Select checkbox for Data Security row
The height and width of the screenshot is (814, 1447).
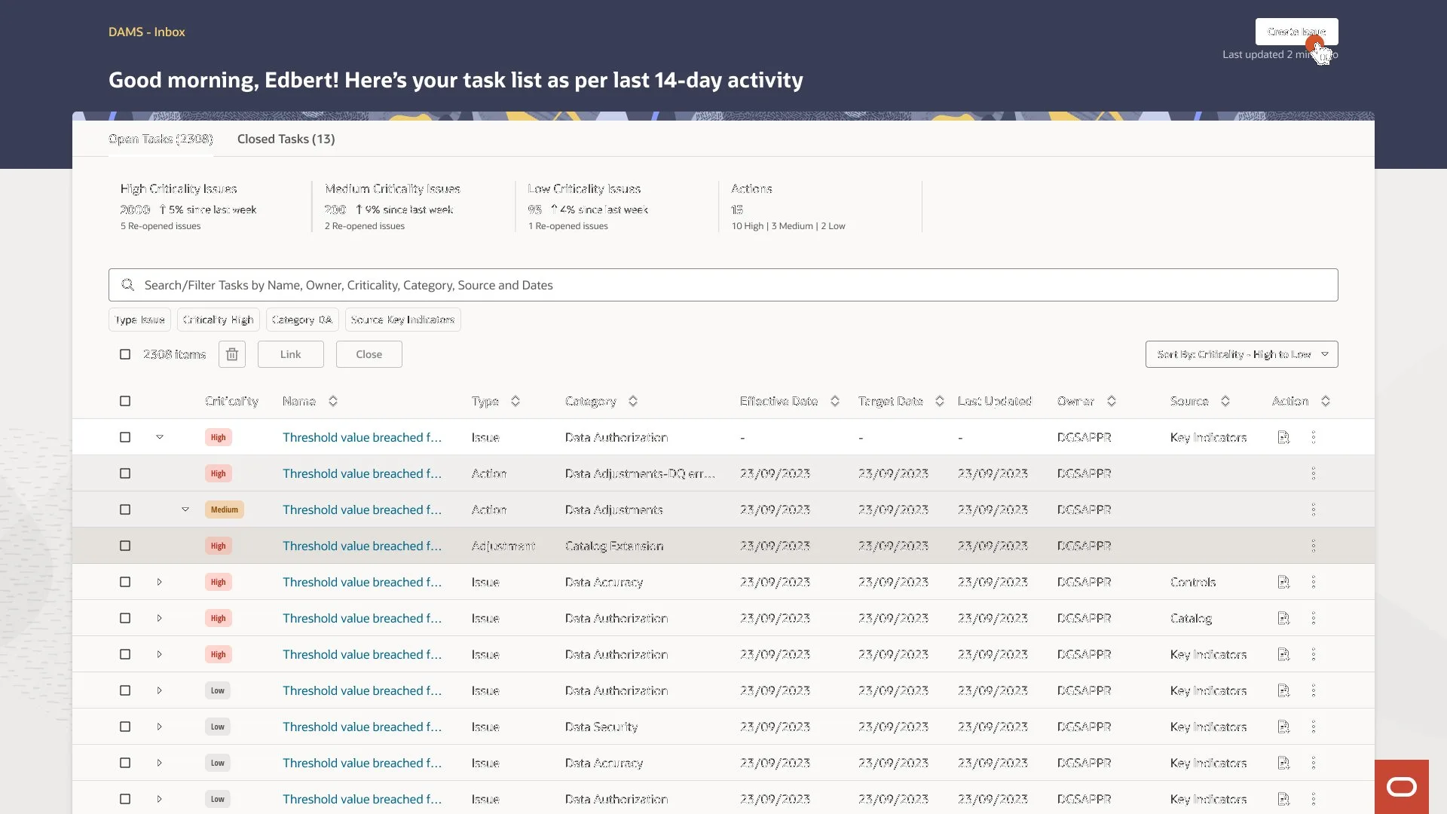pyautogui.click(x=125, y=727)
